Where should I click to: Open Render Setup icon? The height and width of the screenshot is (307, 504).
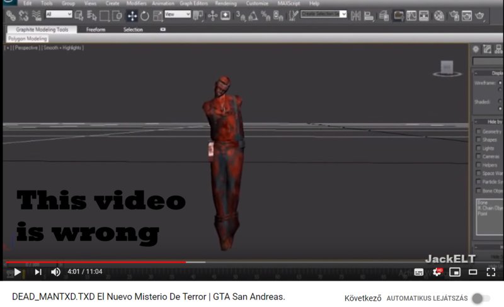click(x=454, y=16)
